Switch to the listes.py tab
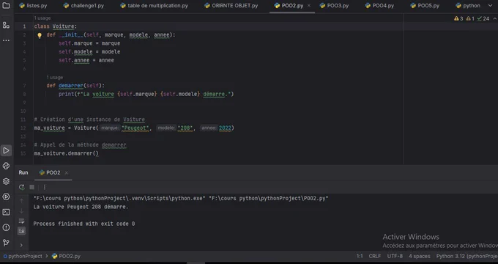The width and height of the screenshot is (498, 264). [33, 6]
